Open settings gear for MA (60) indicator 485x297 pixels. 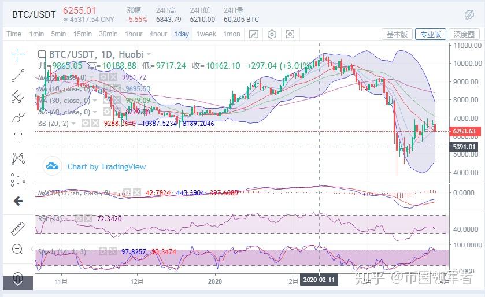(107, 112)
